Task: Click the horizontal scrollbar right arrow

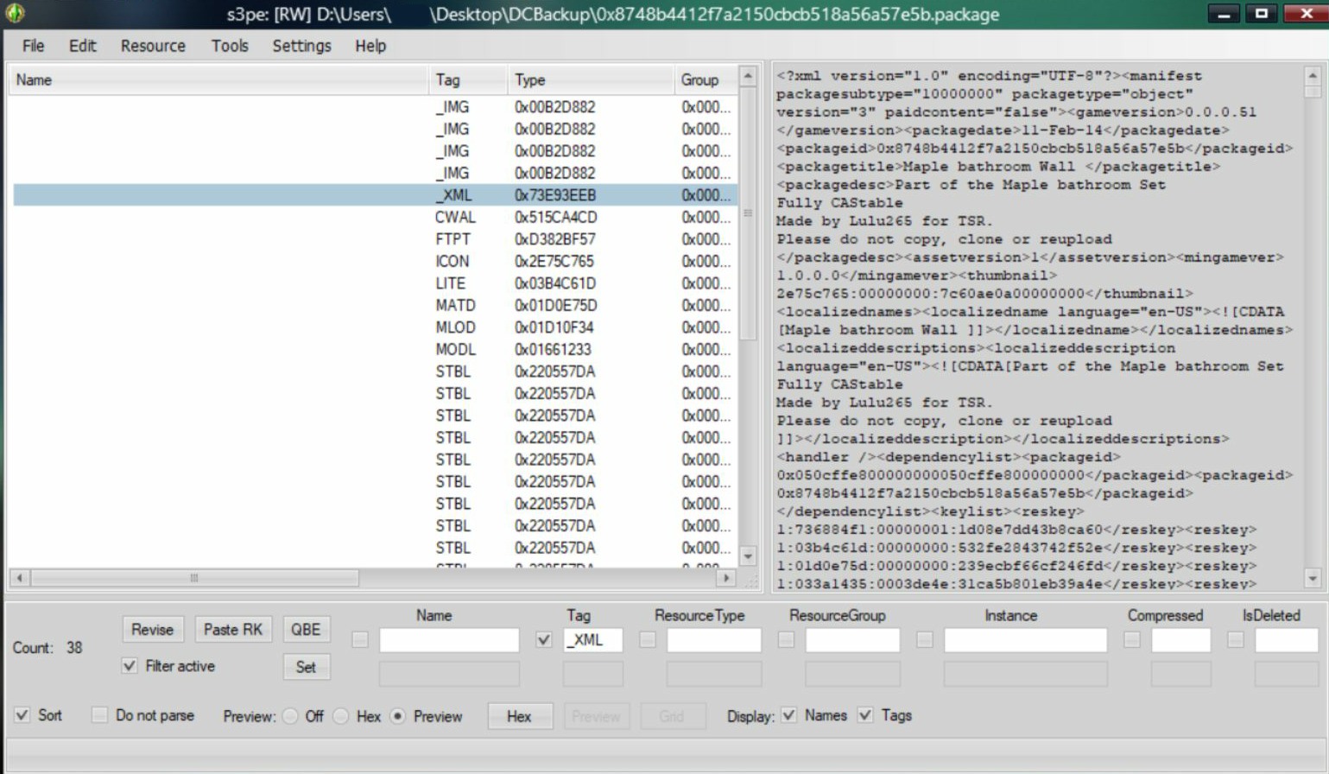Action: 726,578
